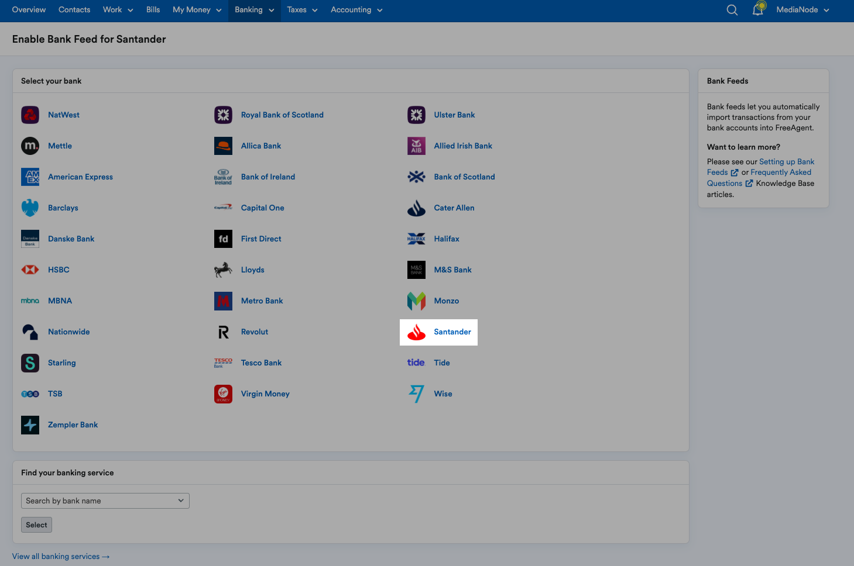The height and width of the screenshot is (566, 854).
Task: Click the Danske Bank logo icon
Action: 30,239
